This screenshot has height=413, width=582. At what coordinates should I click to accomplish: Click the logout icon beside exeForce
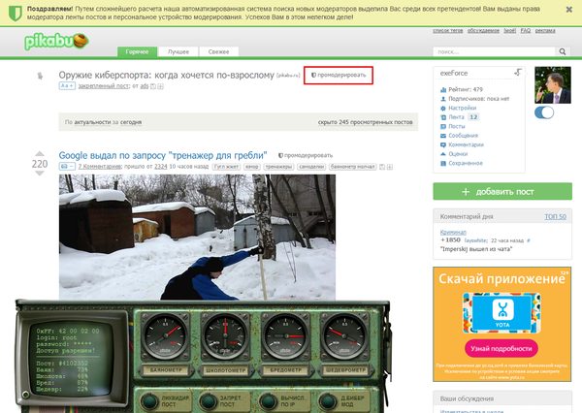coord(518,73)
